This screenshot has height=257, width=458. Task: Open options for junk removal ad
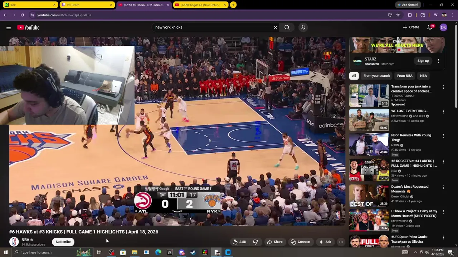[x=443, y=87]
